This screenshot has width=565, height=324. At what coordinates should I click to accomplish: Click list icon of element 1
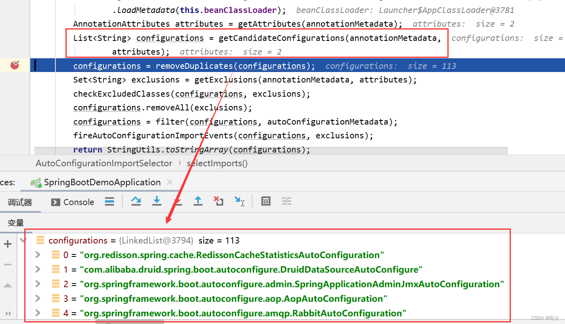[x=56, y=269]
